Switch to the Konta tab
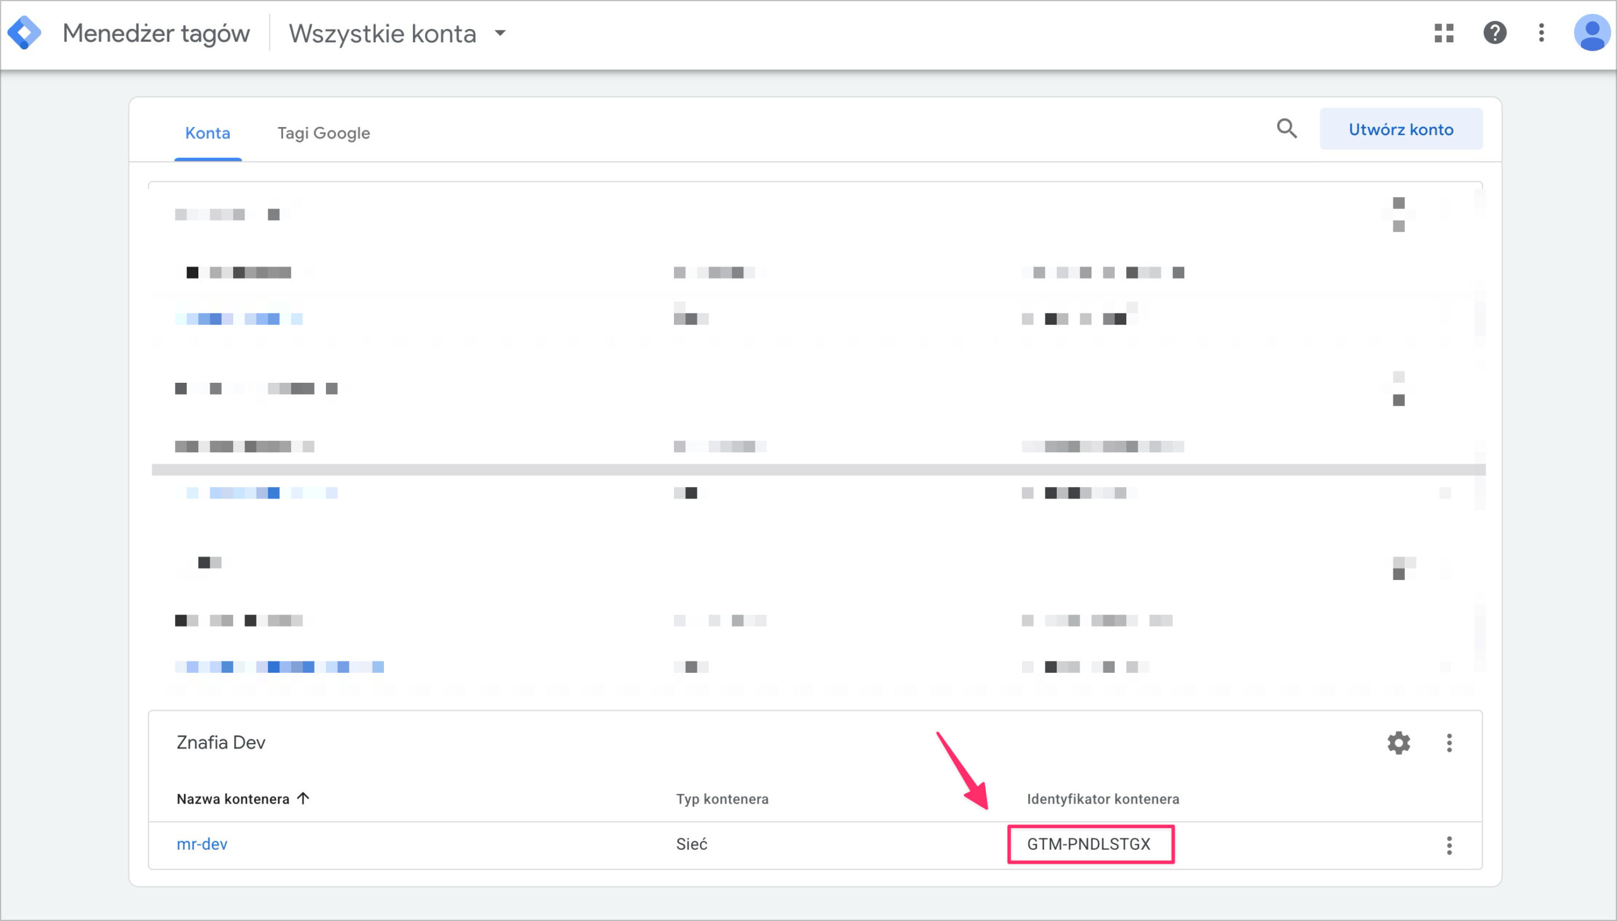The height and width of the screenshot is (921, 1617). [207, 133]
